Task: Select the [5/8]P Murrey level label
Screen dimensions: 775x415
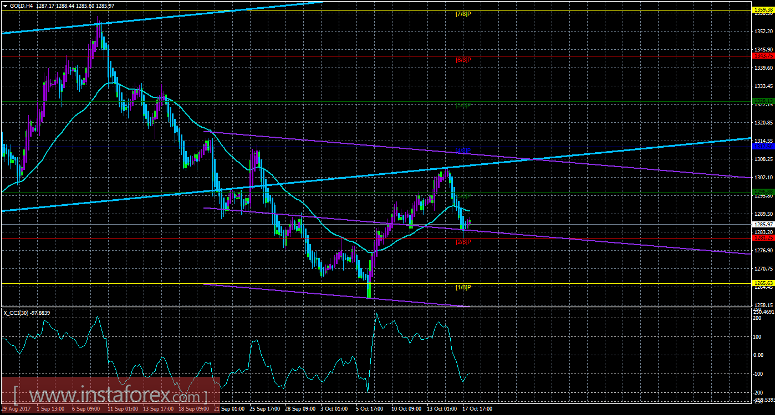Action: pos(463,105)
